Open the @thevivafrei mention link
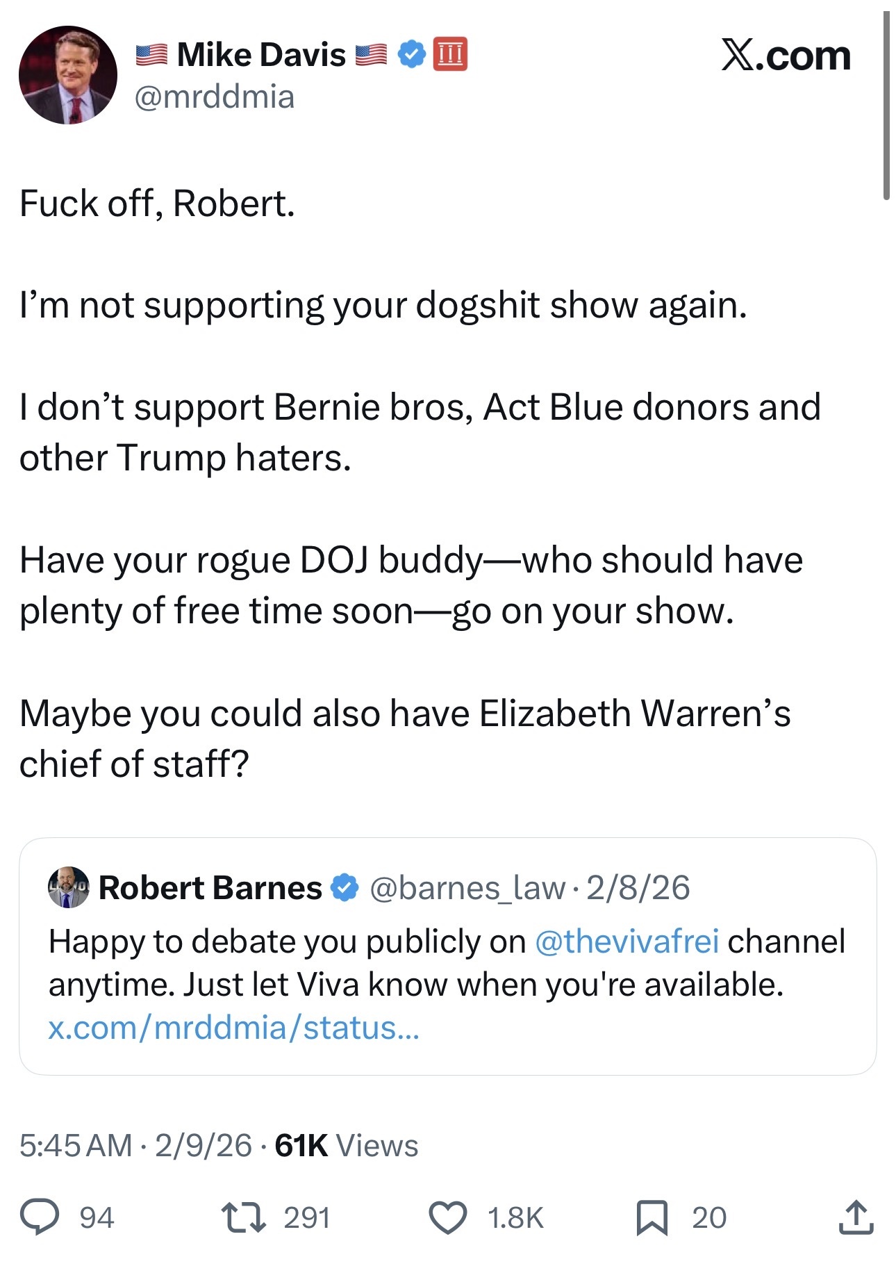896x1282 pixels. pos(627,942)
